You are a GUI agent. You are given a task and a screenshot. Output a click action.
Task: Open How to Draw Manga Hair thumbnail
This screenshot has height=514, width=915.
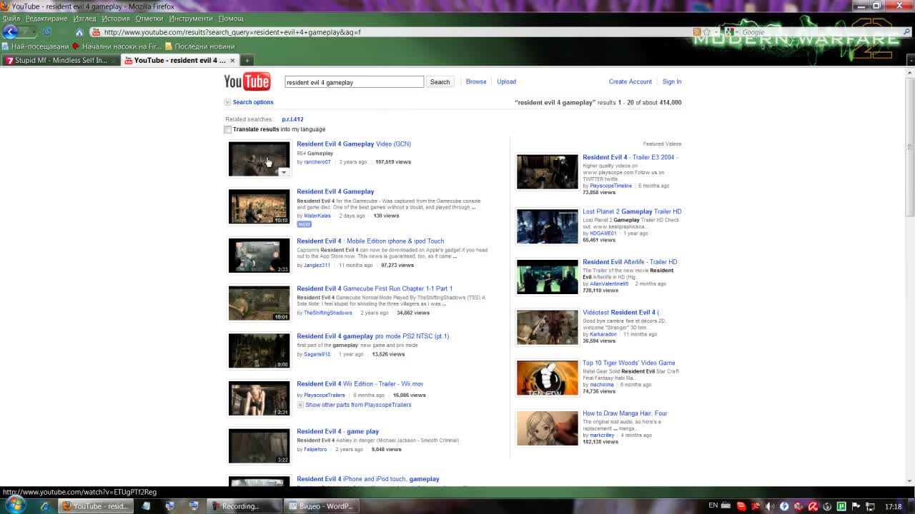[x=547, y=428]
